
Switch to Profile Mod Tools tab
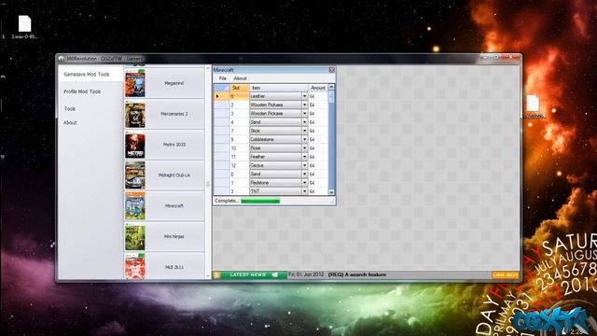[82, 91]
